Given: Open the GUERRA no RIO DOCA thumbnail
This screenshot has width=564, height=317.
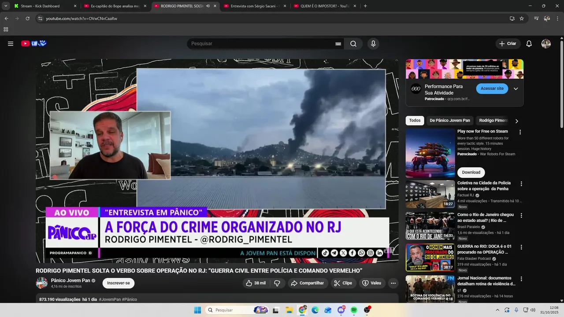Looking at the screenshot, I should [x=430, y=258].
